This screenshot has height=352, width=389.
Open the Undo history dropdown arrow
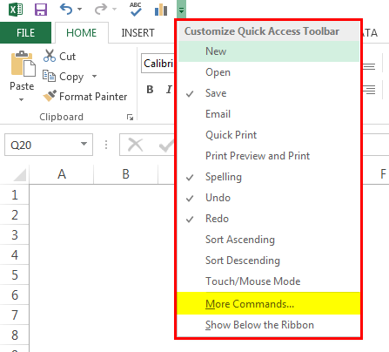coord(80,10)
